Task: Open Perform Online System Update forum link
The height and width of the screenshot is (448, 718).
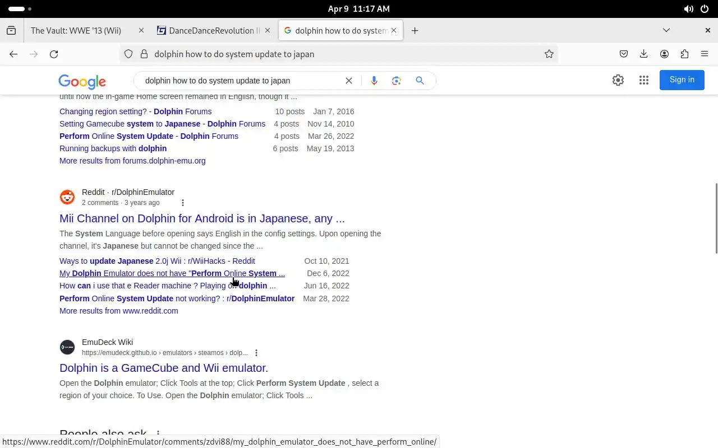Action: click(x=149, y=136)
